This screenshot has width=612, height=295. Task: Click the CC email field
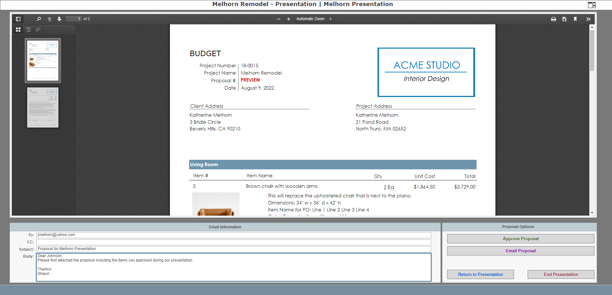pos(234,242)
